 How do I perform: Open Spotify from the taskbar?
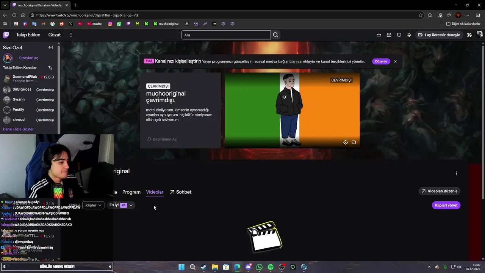tap(271, 267)
